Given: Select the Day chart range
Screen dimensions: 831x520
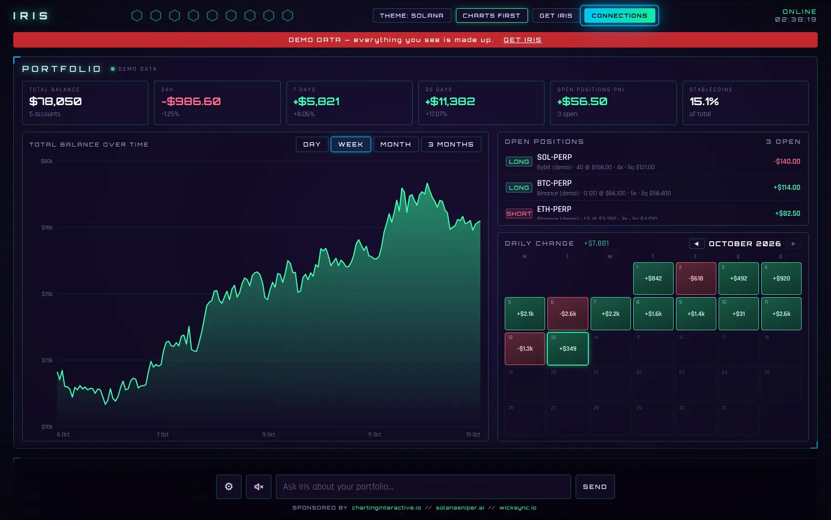Looking at the screenshot, I should [312, 144].
